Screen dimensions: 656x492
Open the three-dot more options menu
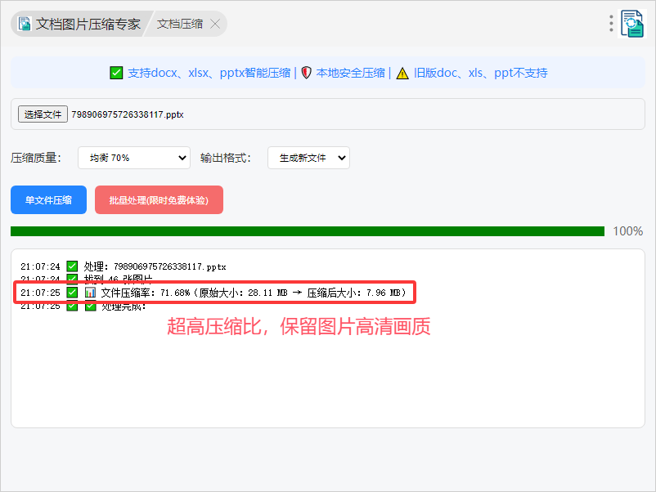611,24
